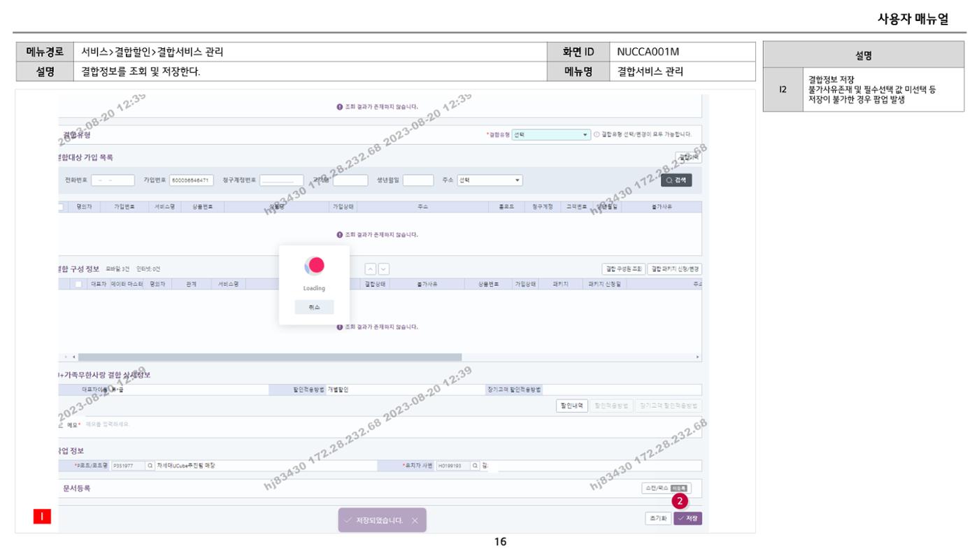Toggle select-all checkbox in subscription list header
Screen dimensions: 979x551
(x=61, y=207)
